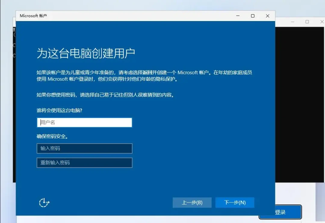Open the Ease of Access icon
The height and width of the screenshot is (223, 325).
(x=44, y=203)
